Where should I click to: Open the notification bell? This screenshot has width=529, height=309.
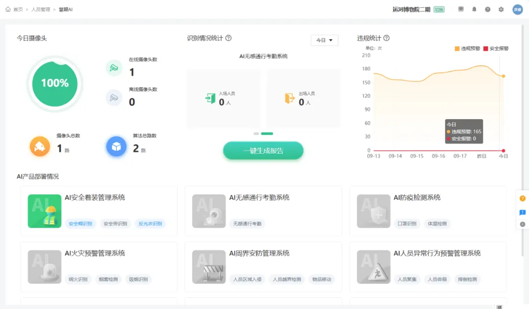coord(474,9)
